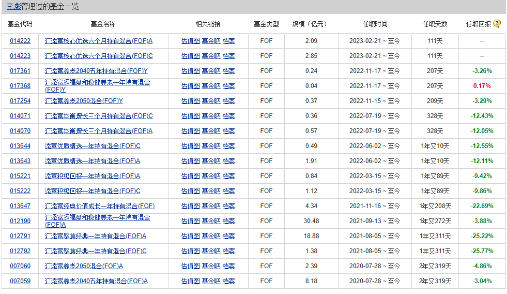The width and height of the screenshot is (507, 294).
Task: Click the -25.77% return value
Action: coord(482,251)
